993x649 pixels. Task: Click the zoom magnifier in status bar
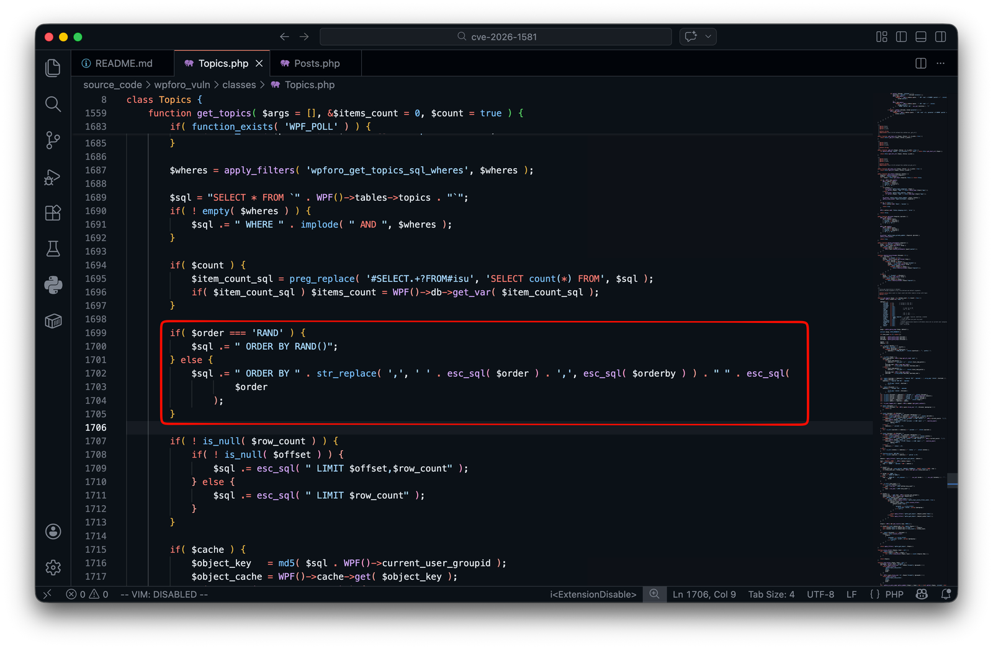[x=654, y=594]
